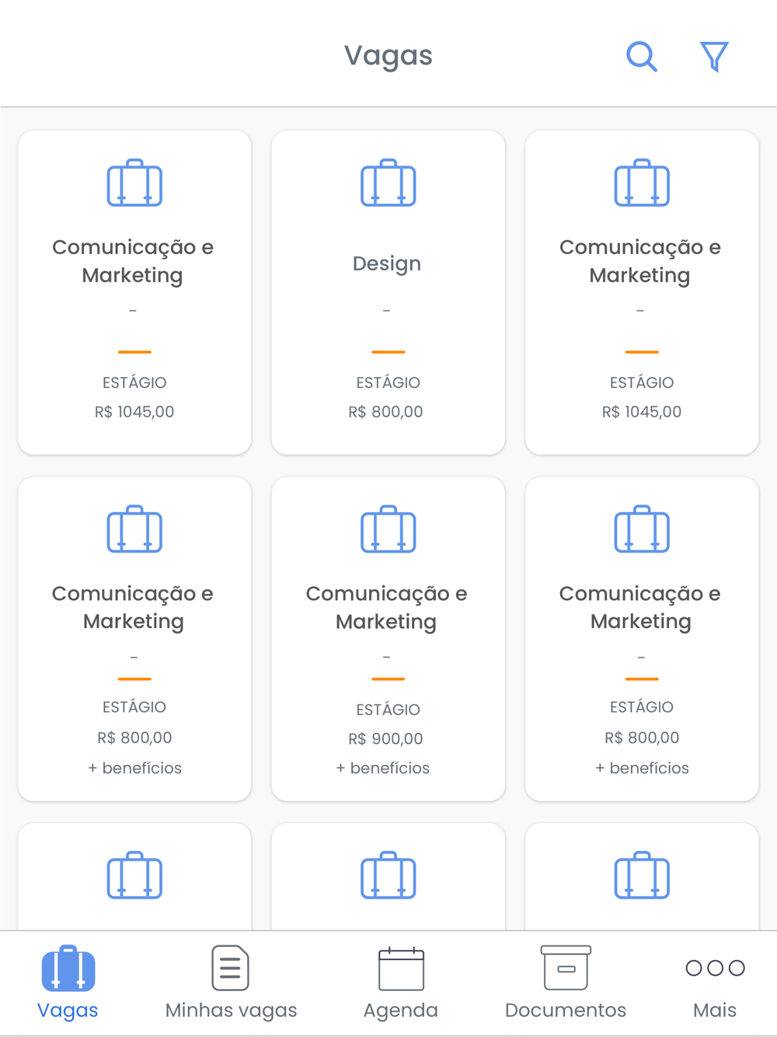
Task: Select the R$ 800,00 salary under Design
Action: tap(386, 412)
